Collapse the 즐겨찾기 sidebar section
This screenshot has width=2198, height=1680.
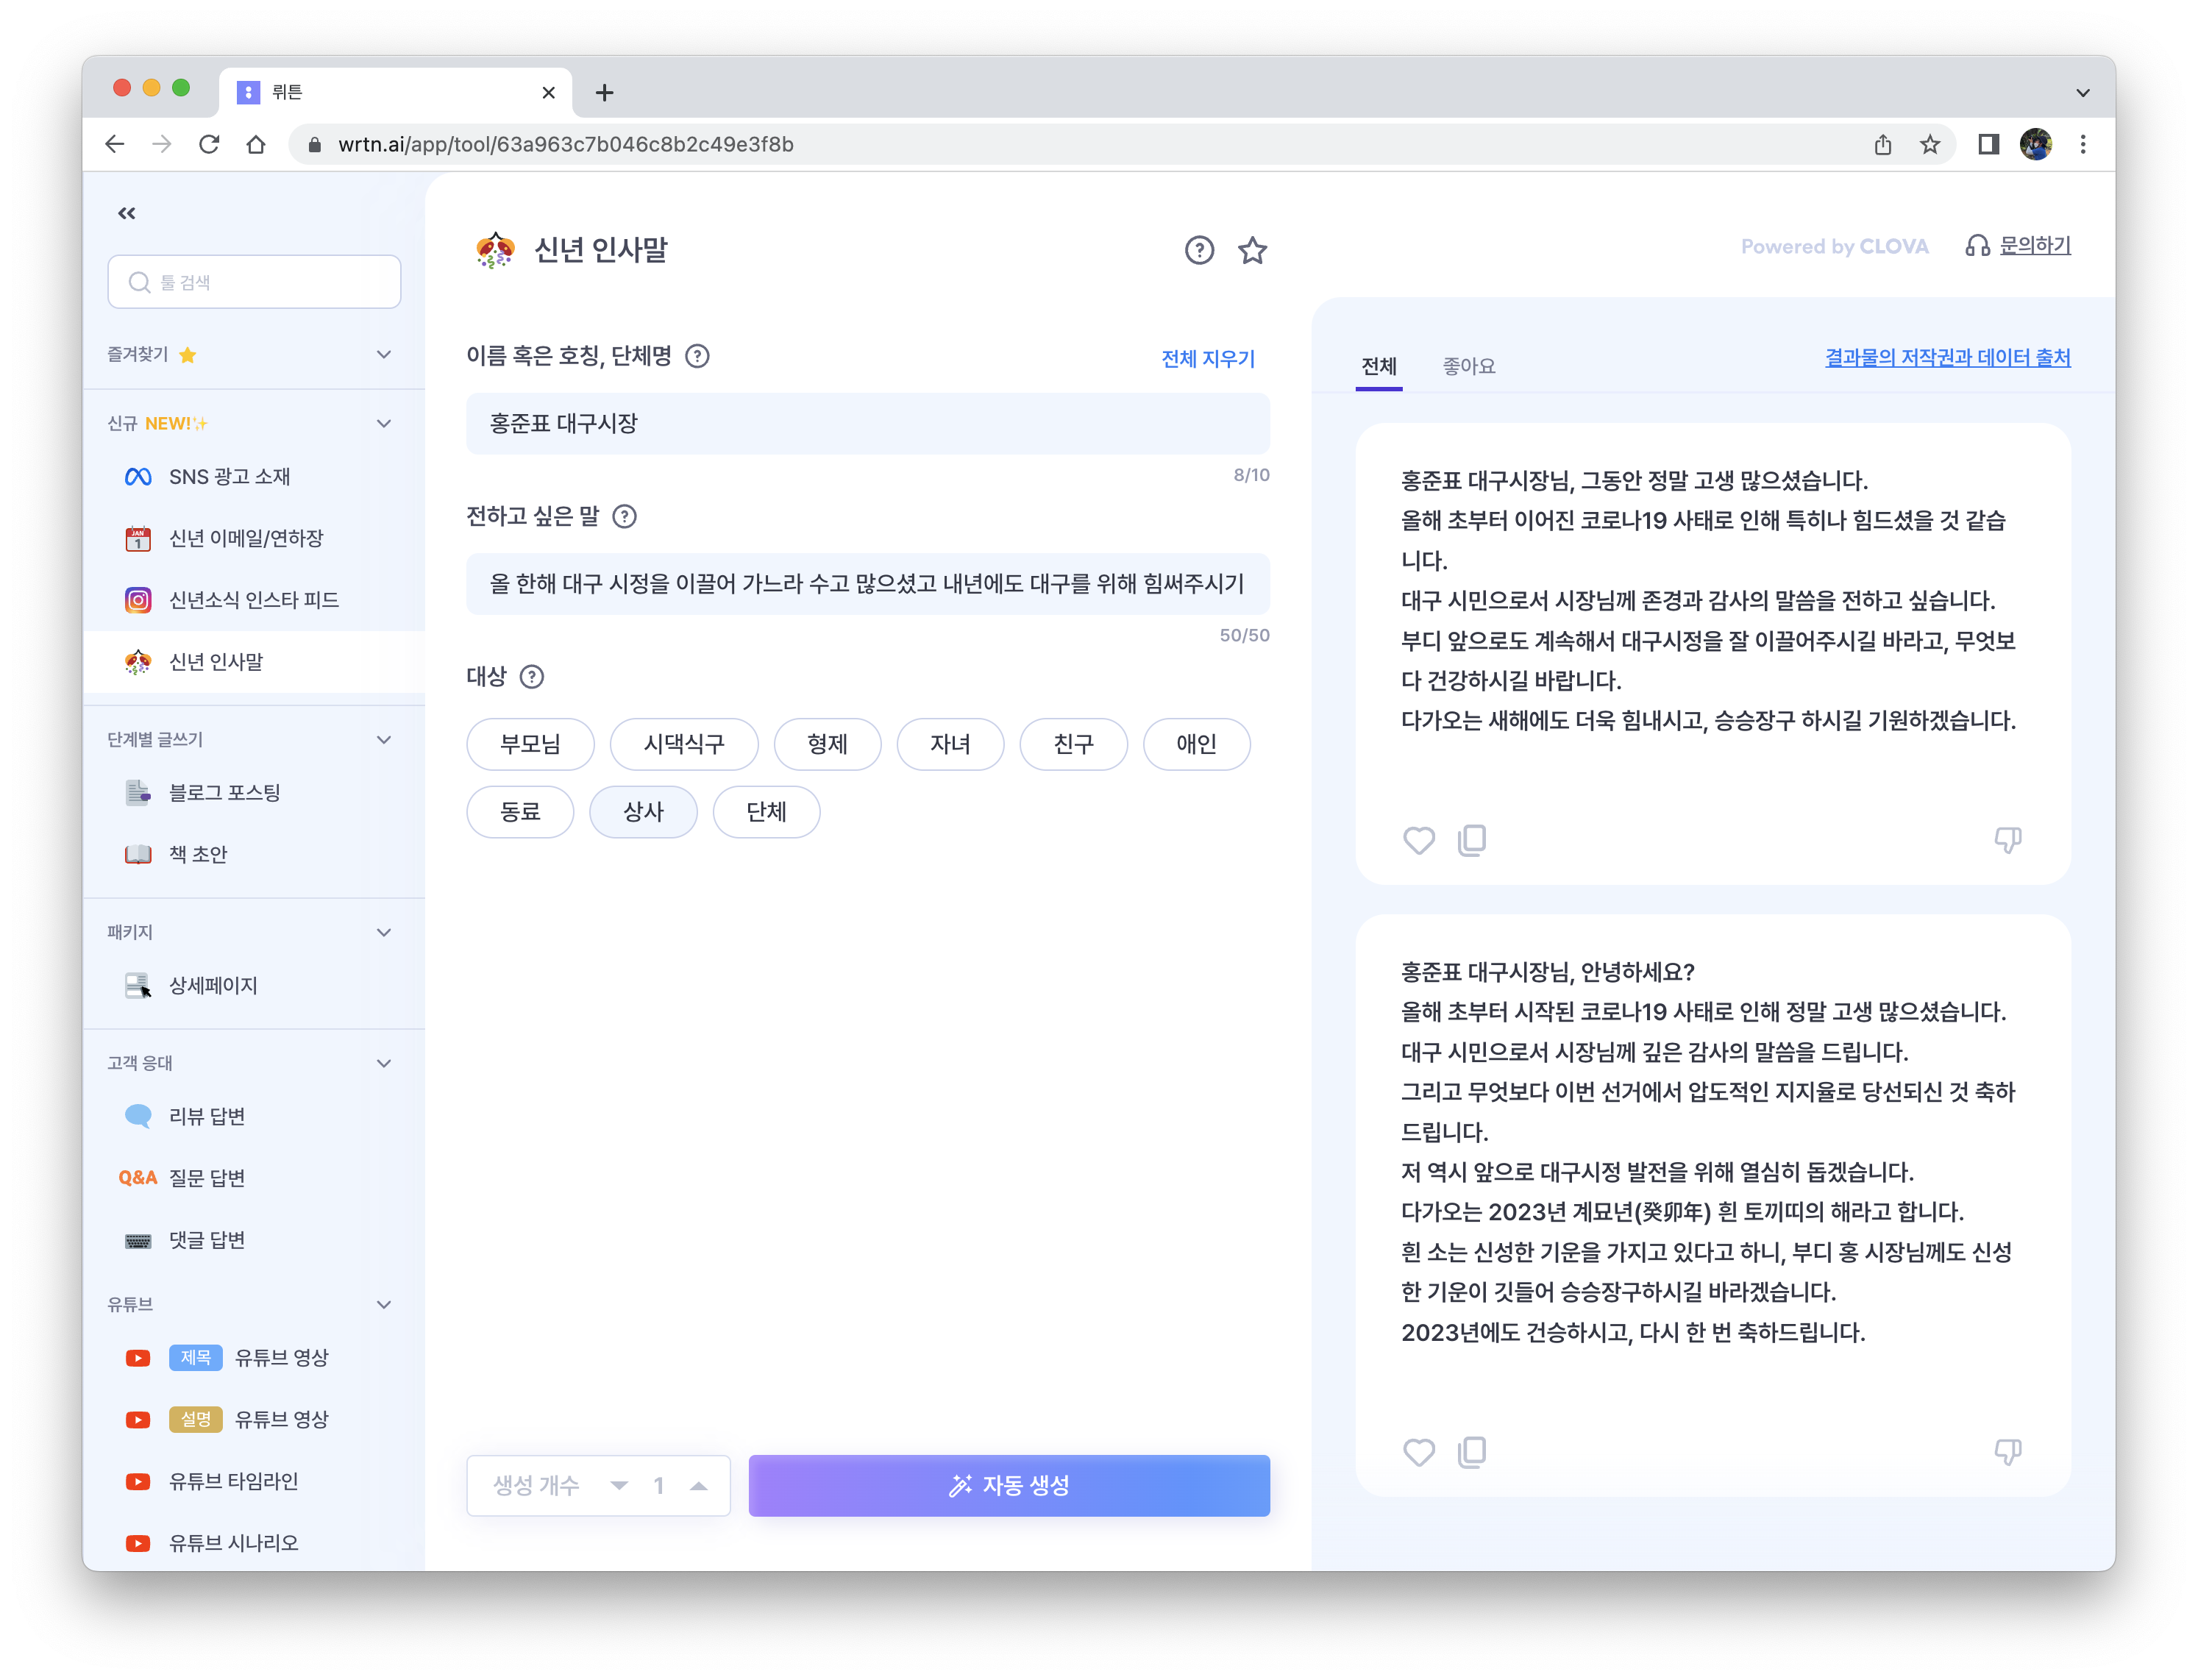384,355
